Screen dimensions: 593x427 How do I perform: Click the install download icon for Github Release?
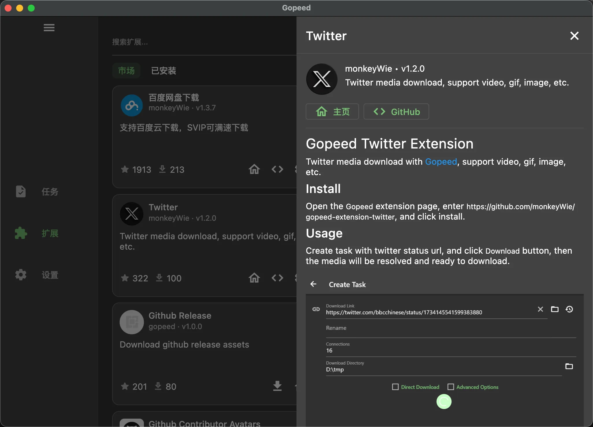coord(277,386)
